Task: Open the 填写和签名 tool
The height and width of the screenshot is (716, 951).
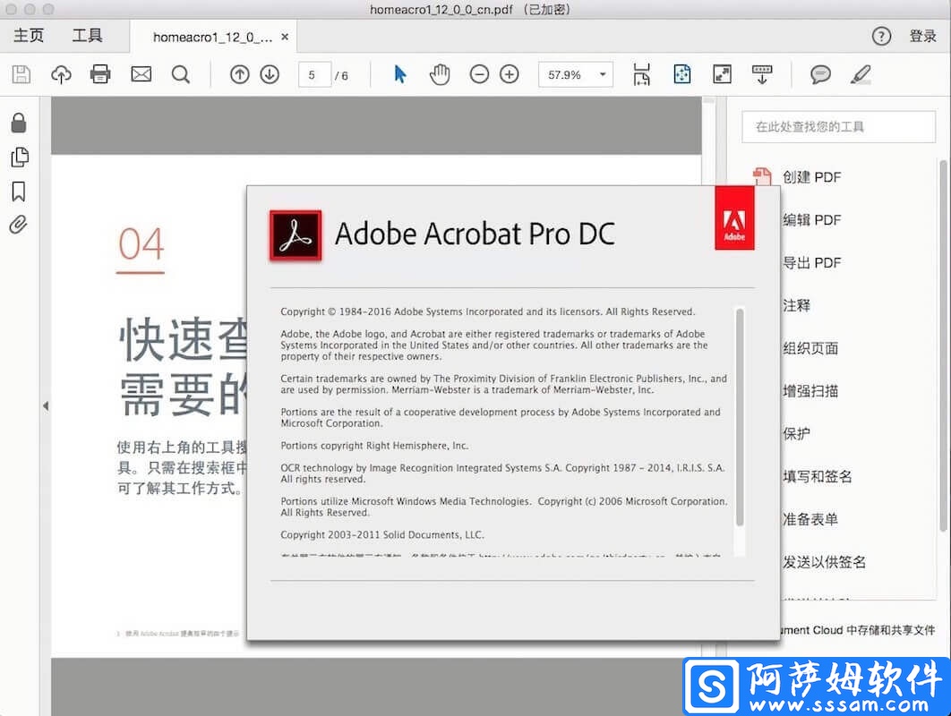Action: pos(817,476)
